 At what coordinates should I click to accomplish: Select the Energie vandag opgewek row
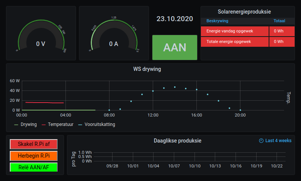pos(234,31)
